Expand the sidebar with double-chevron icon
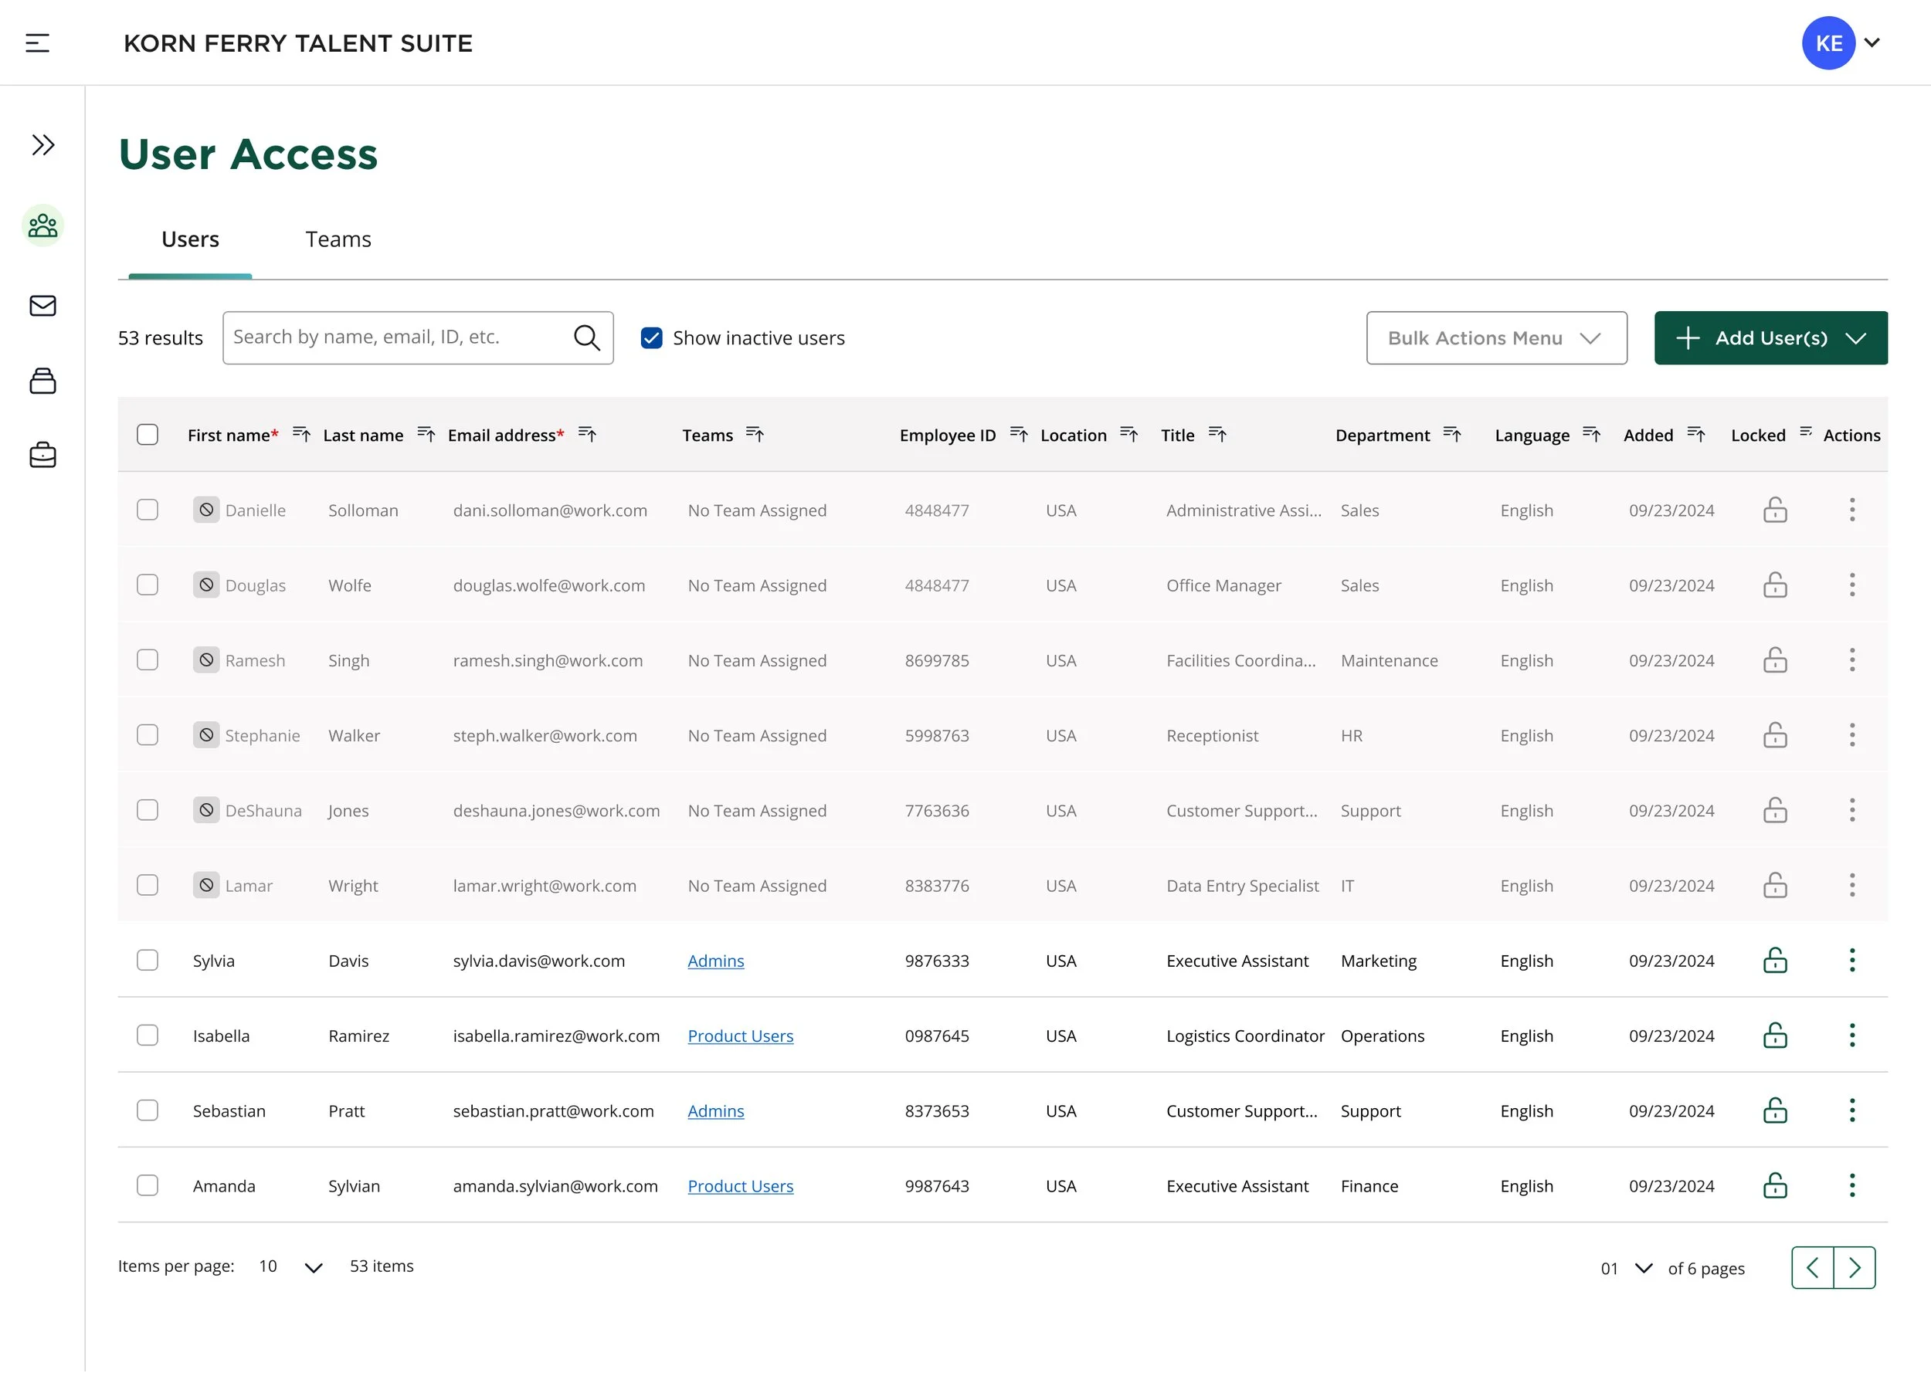Screen dimensions: 1931x1373 pyautogui.click(x=43, y=145)
